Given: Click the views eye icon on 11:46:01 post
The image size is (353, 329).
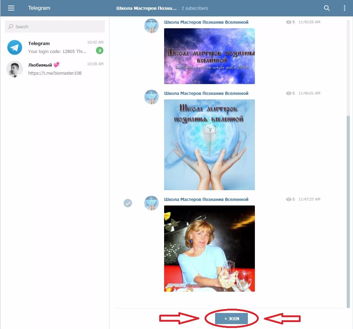Looking at the screenshot, I should pos(288,93).
